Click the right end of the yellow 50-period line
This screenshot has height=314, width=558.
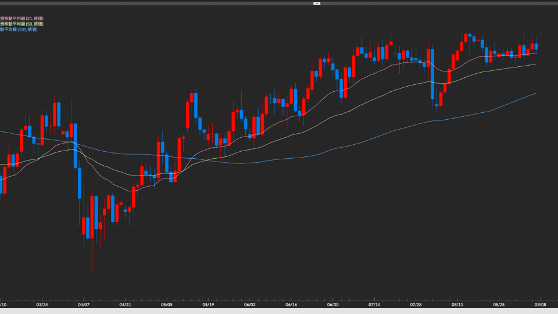click(535, 65)
